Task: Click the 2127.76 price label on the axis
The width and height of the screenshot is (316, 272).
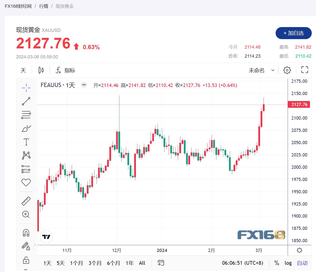Action: tap(299, 105)
